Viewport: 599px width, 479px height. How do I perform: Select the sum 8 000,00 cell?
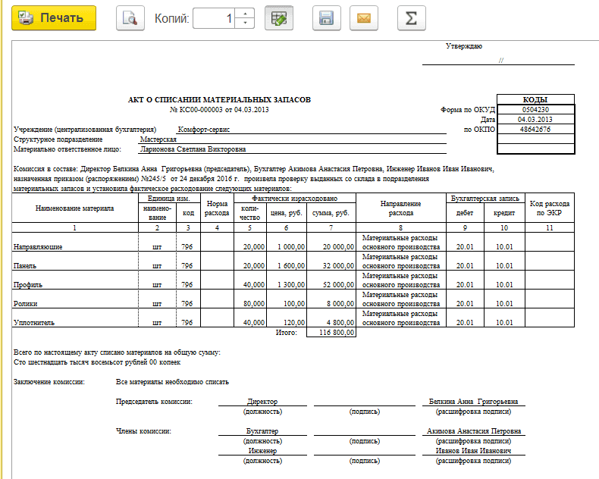click(x=331, y=299)
